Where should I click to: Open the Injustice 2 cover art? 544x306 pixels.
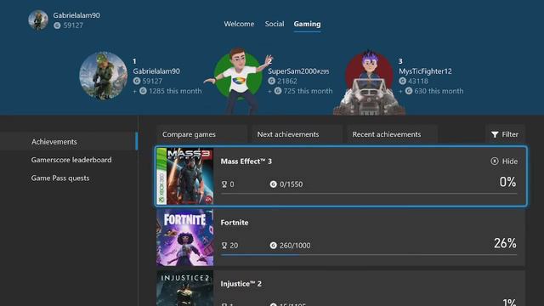185,288
